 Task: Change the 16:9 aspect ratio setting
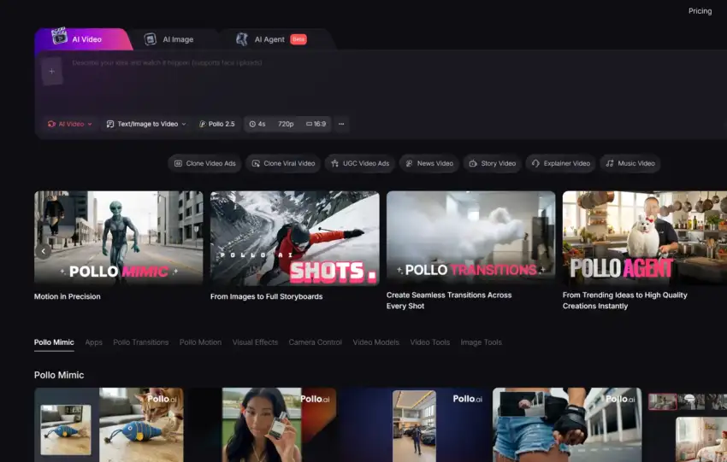[x=316, y=124]
